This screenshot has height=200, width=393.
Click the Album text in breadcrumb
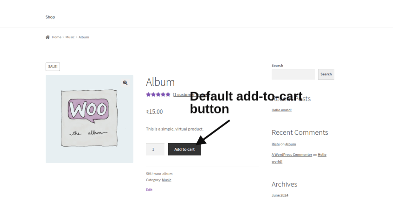pyautogui.click(x=84, y=37)
